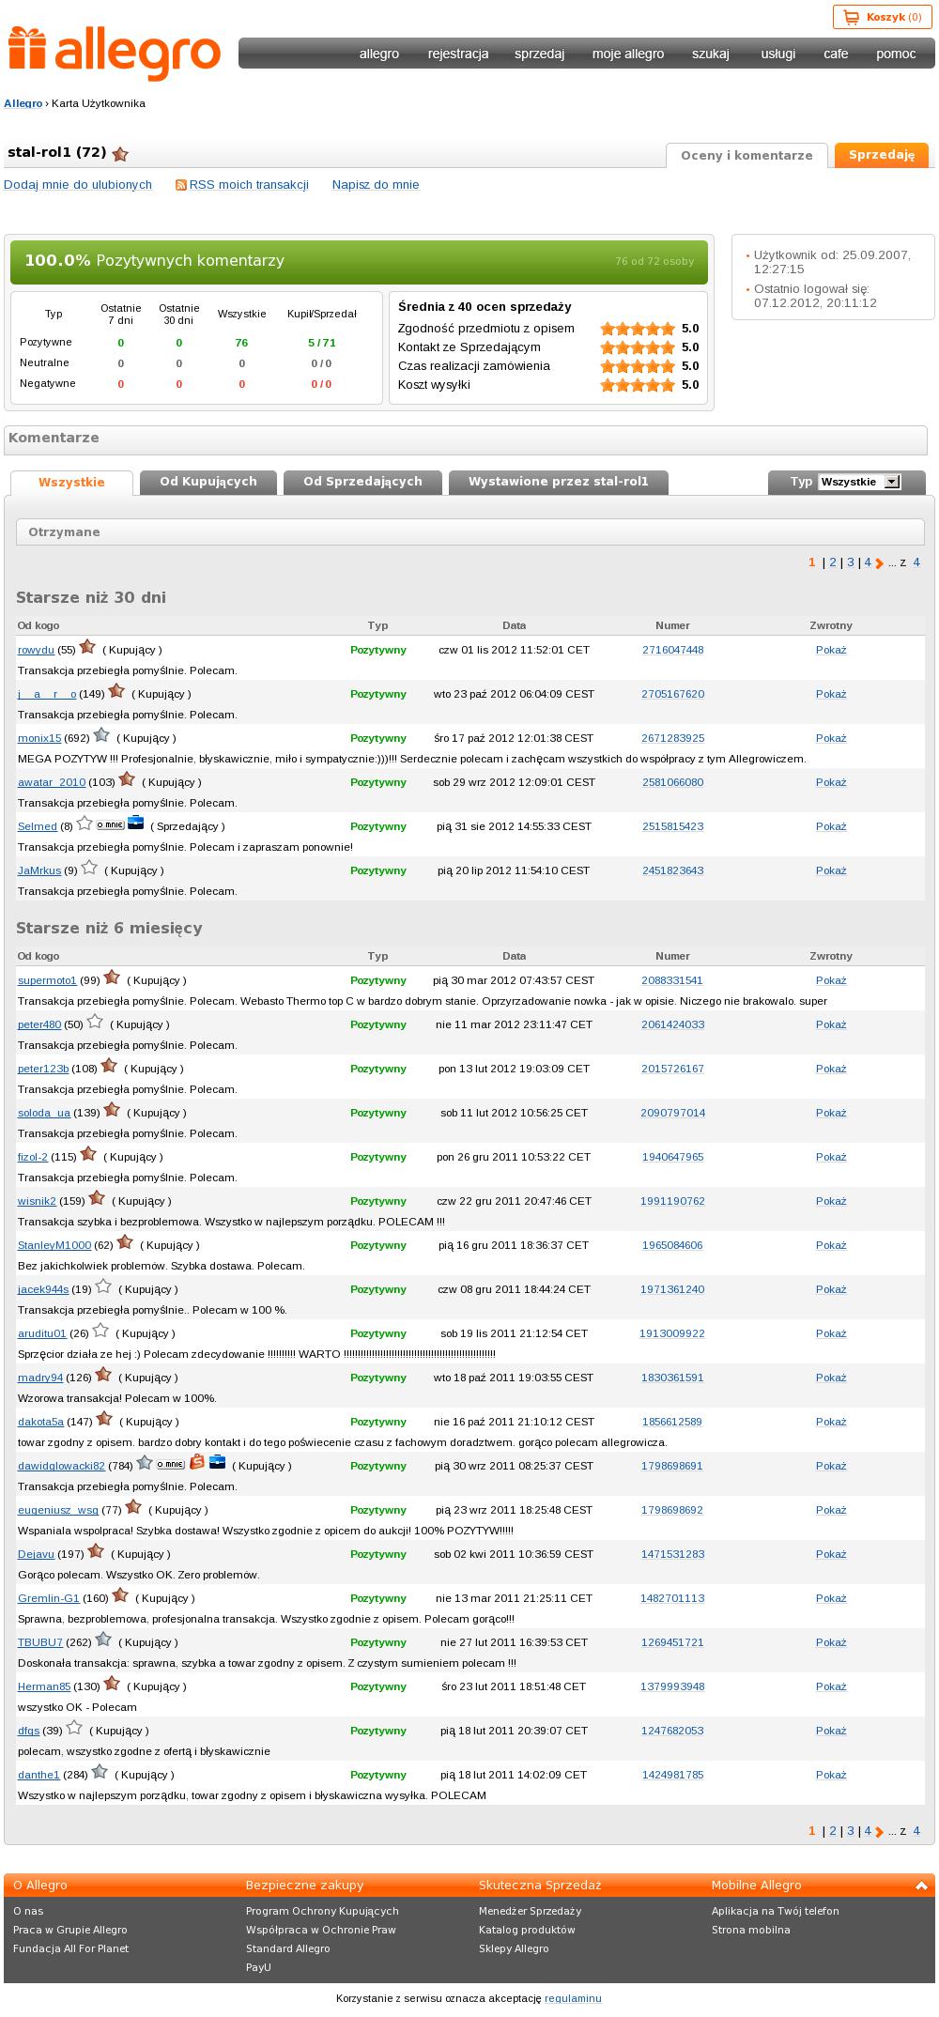Image resolution: width=939 pixels, height=2017 pixels.
Task: Go to page 3 in bottom pagination
Action: (x=851, y=1830)
